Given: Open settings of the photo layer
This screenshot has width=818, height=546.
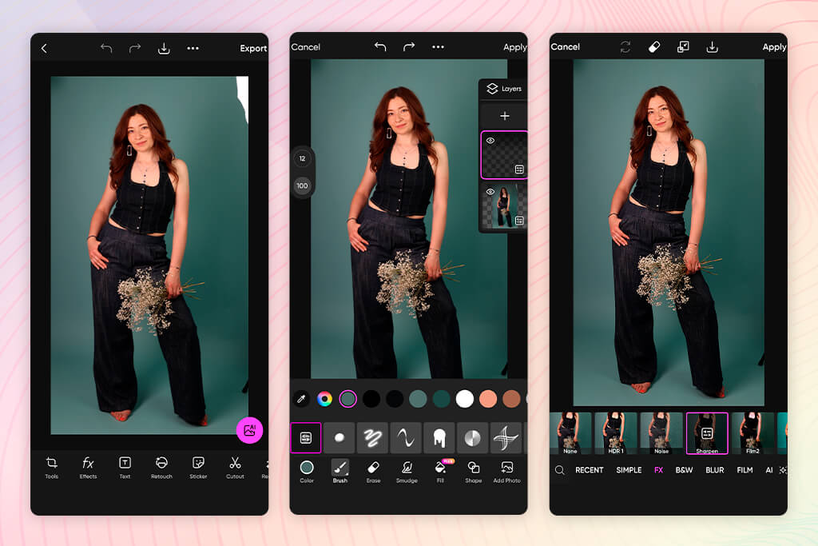Looking at the screenshot, I should [519, 221].
